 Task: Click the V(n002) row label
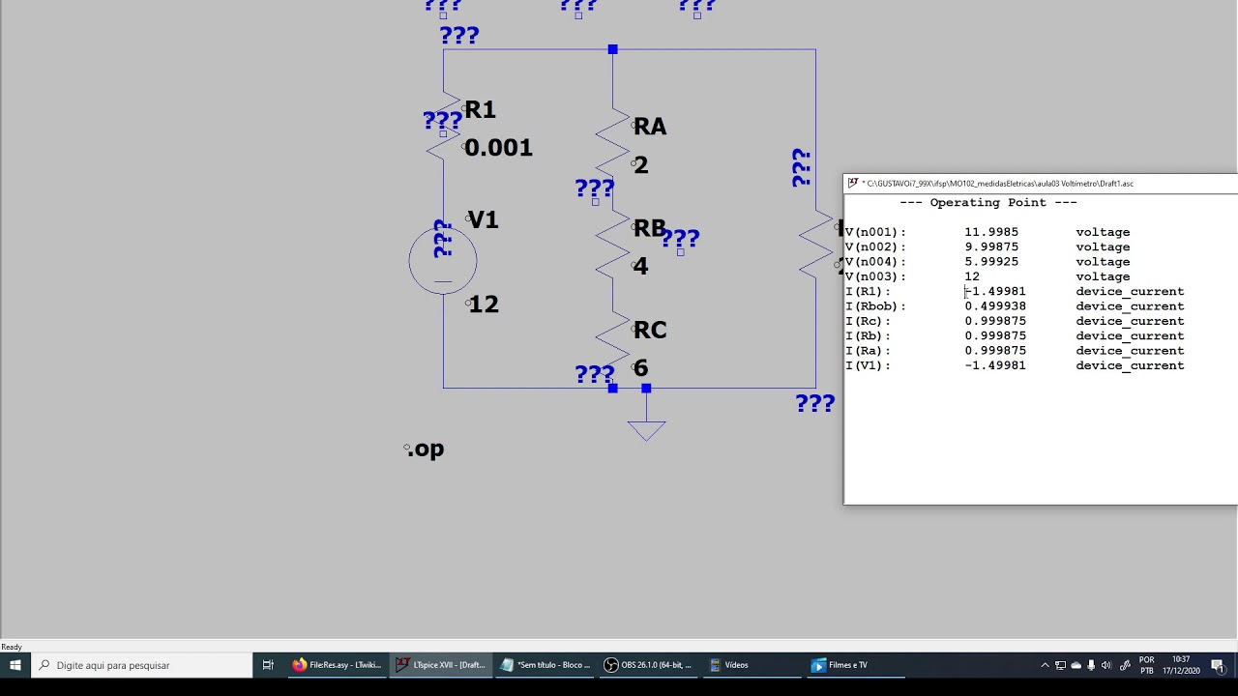coord(875,247)
